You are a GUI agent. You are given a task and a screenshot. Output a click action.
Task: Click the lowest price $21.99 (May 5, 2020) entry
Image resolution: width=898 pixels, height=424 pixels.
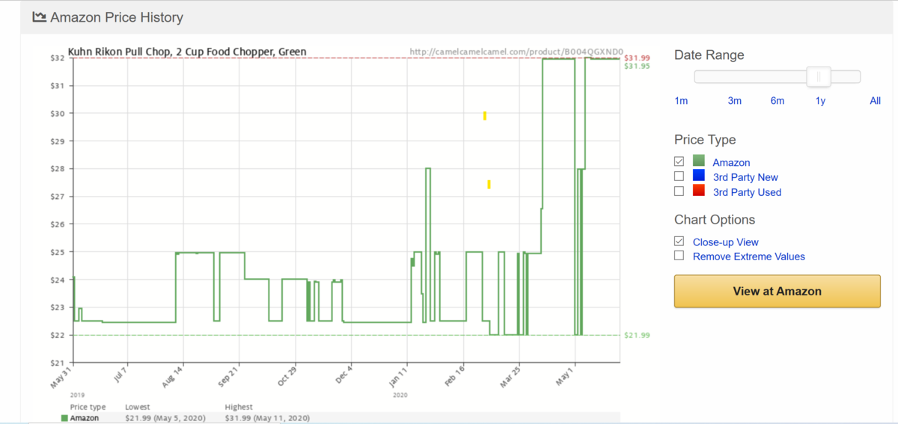point(167,418)
